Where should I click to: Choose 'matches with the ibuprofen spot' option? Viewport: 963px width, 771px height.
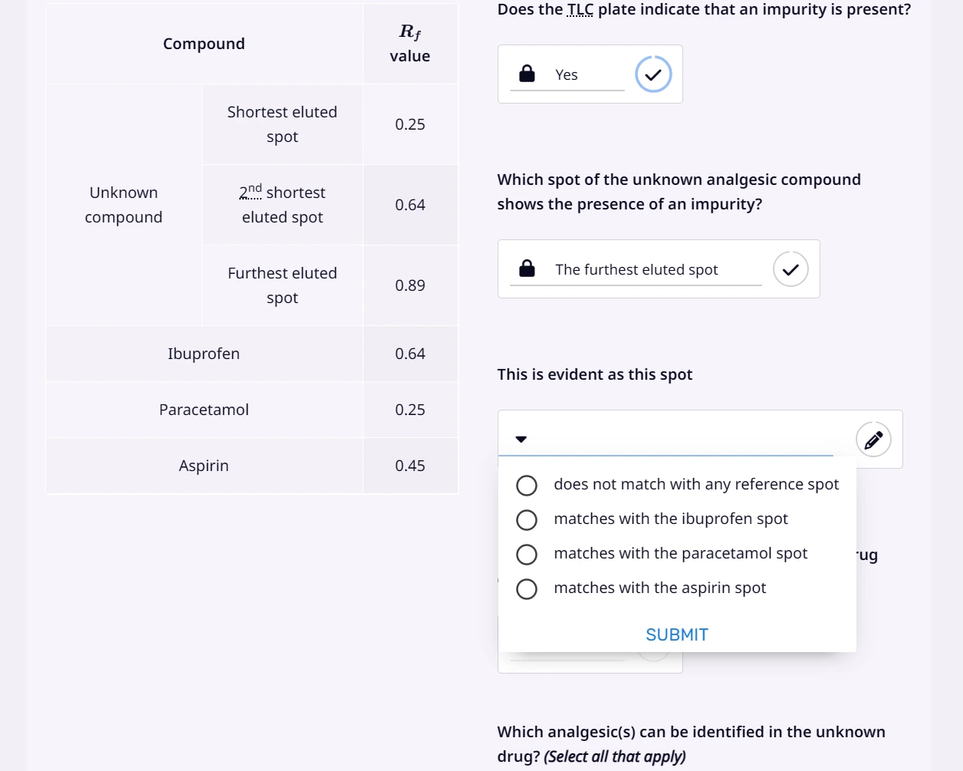click(x=652, y=519)
